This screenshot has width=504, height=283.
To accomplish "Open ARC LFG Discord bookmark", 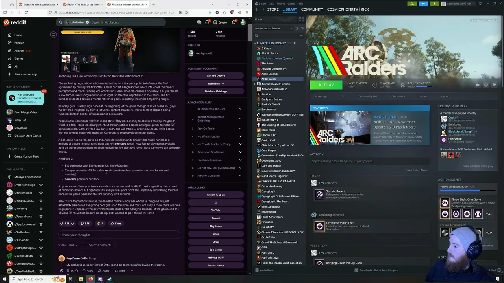I will tap(216, 75).
